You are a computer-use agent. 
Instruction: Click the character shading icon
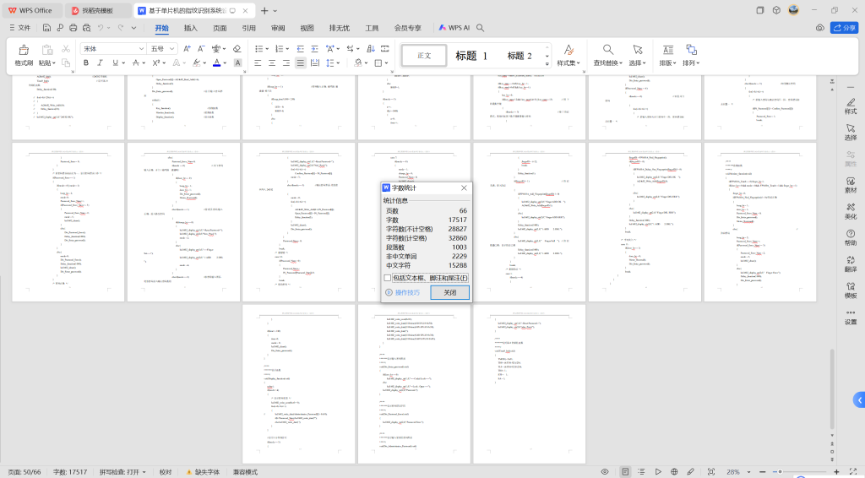point(237,62)
